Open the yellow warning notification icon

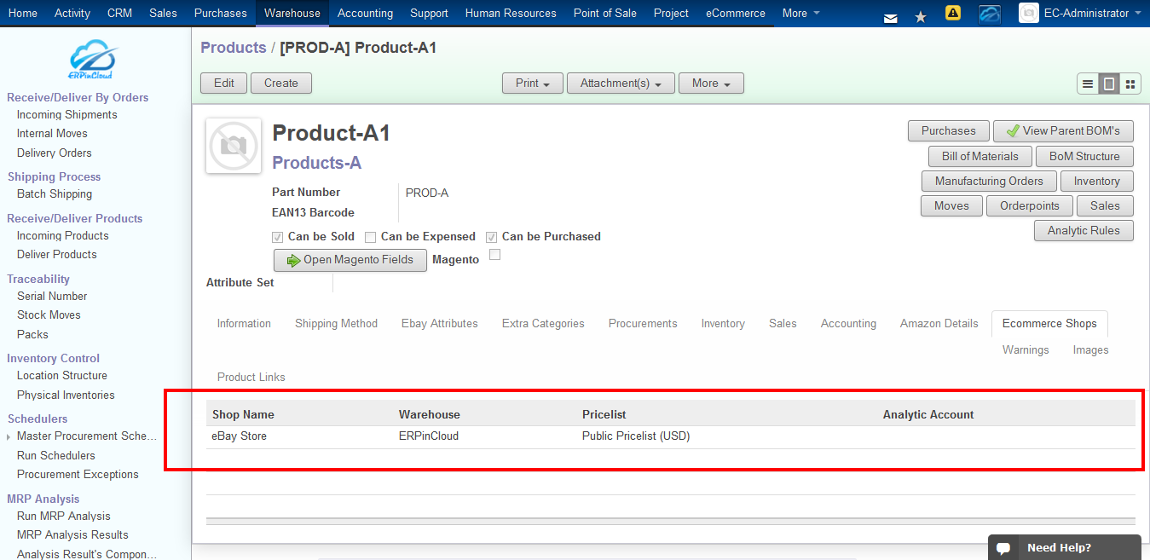953,13
